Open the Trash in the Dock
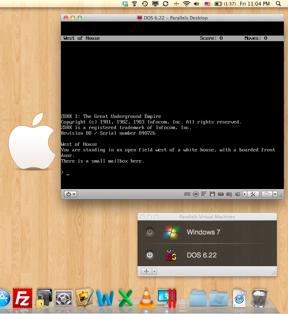288x314 pixels. [x=259, y=298]
